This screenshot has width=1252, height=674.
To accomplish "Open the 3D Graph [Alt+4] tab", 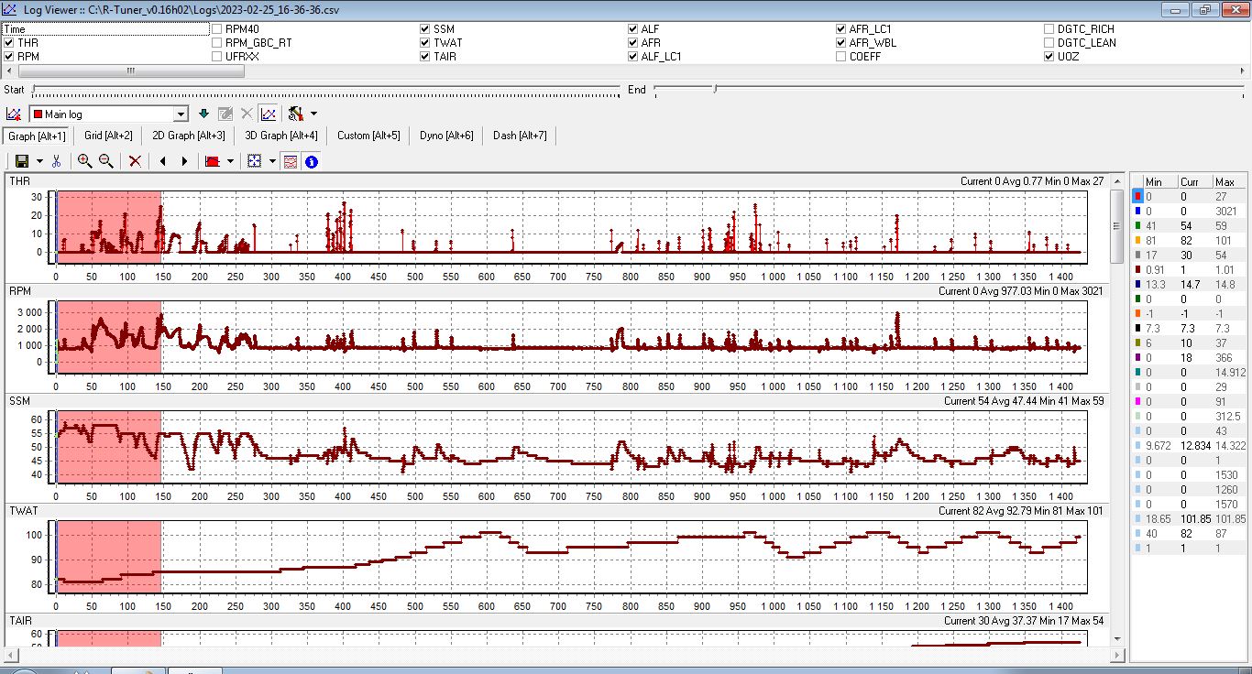I will click(280, 136).
